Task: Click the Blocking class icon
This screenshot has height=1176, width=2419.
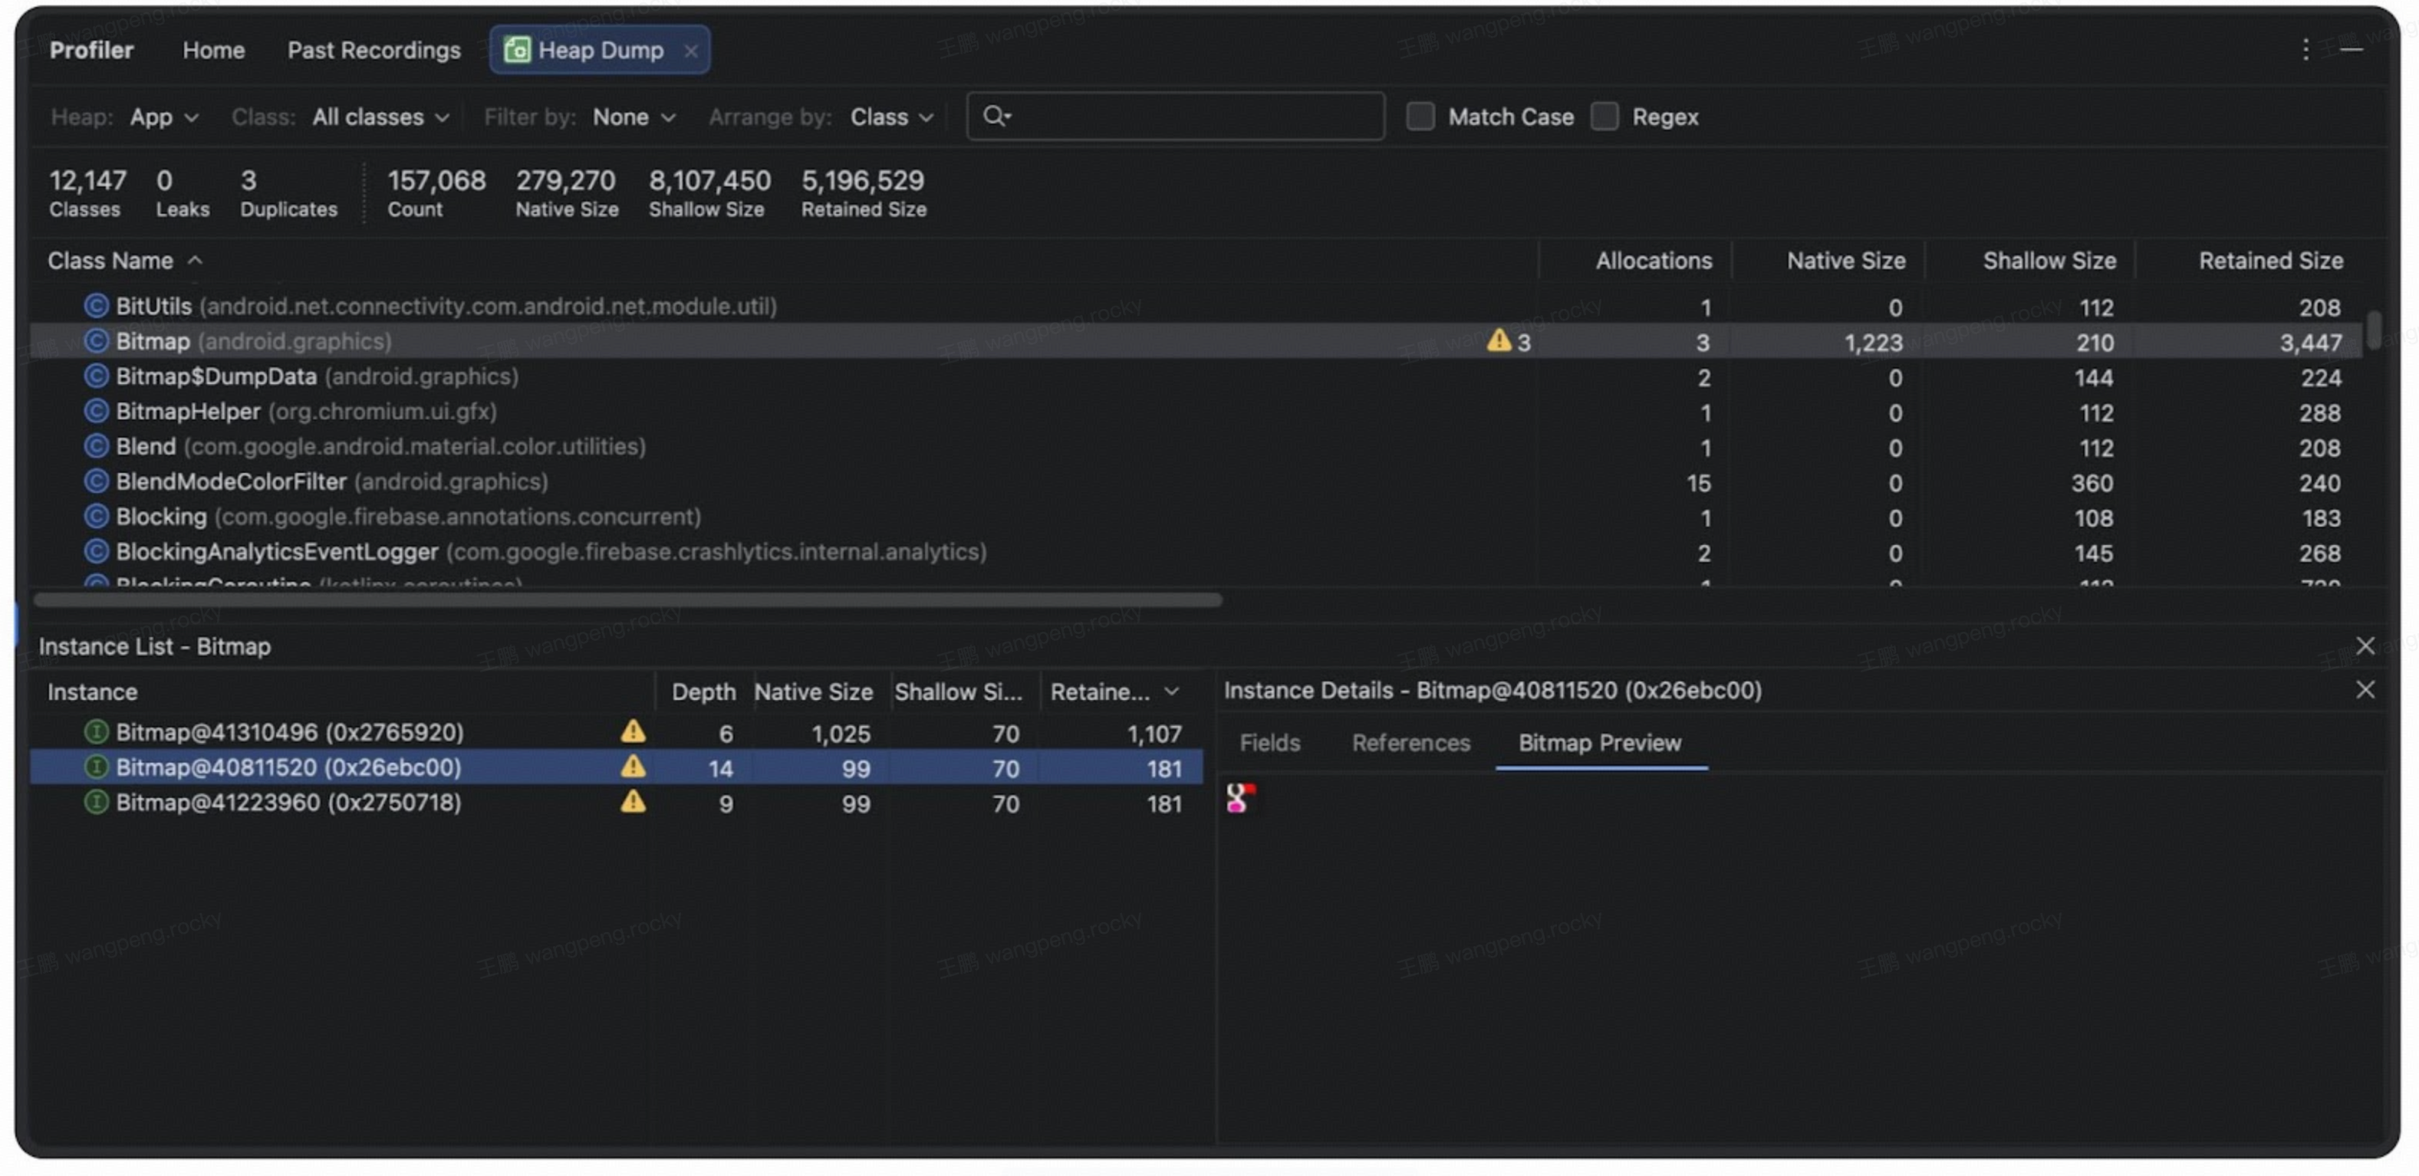Action: click(x=96, y=516)
